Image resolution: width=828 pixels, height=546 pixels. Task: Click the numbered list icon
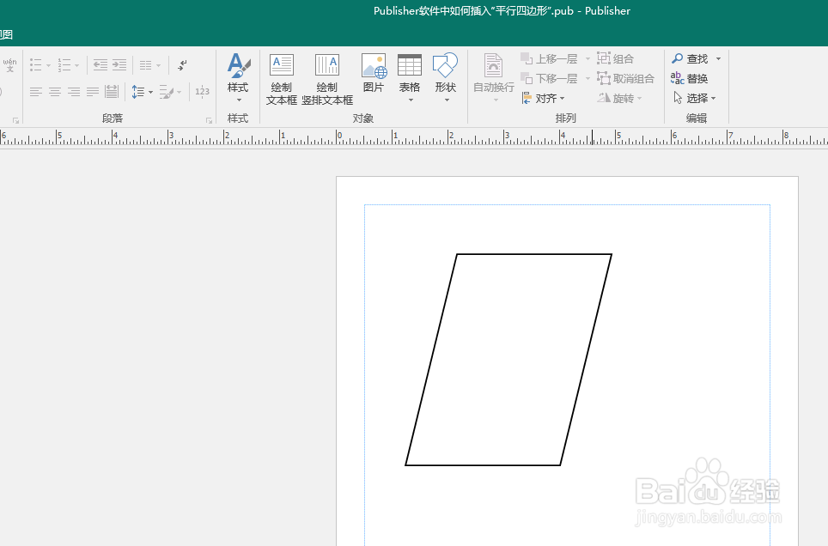(64, 65)
